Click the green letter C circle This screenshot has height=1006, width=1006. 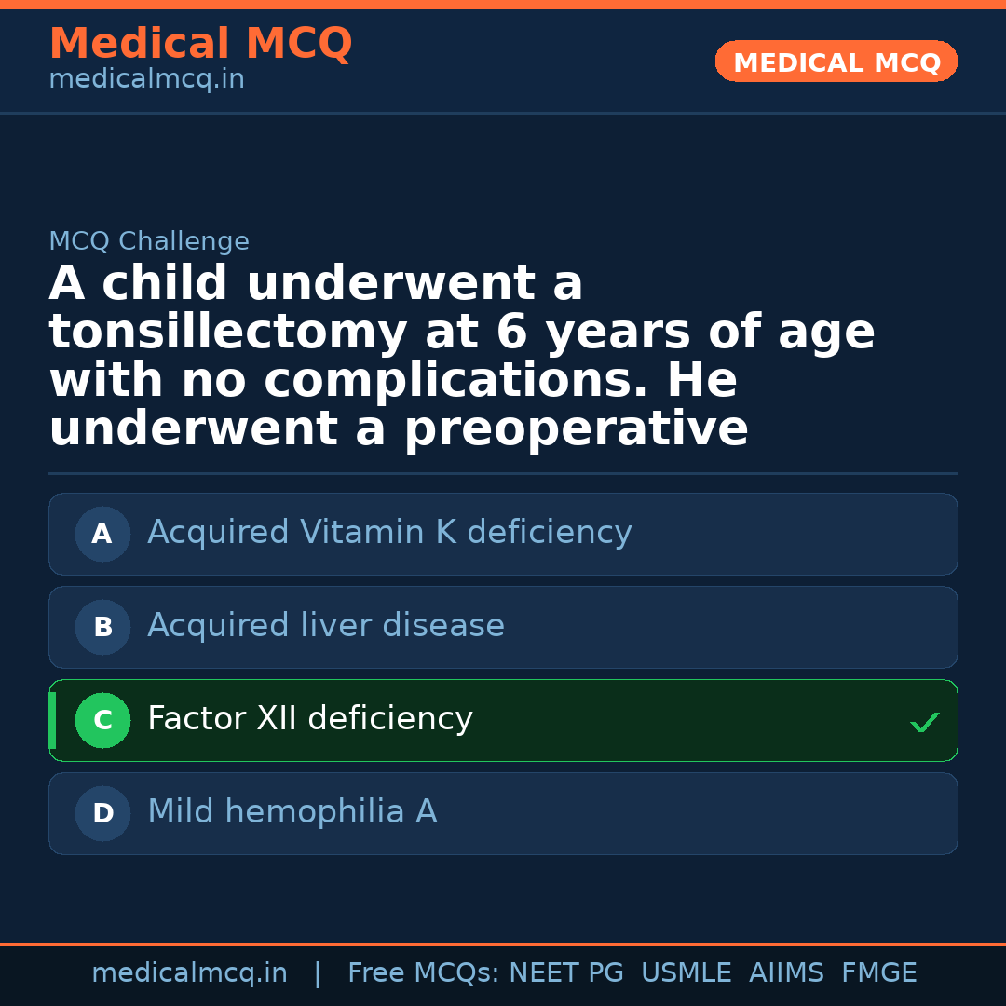(x=102, y=720)
